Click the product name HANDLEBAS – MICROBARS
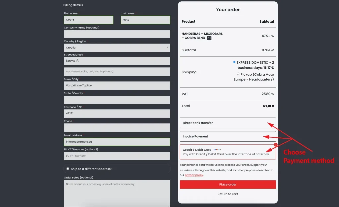Image resolution: width=339 pixels, height=207 pixels. tap(202, 34)
